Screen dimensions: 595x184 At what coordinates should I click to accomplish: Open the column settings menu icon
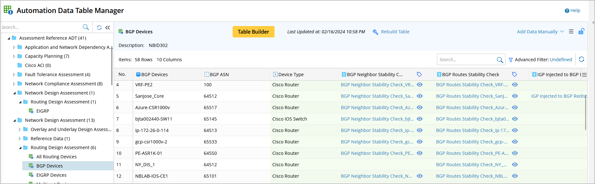(x=584, y=75)
